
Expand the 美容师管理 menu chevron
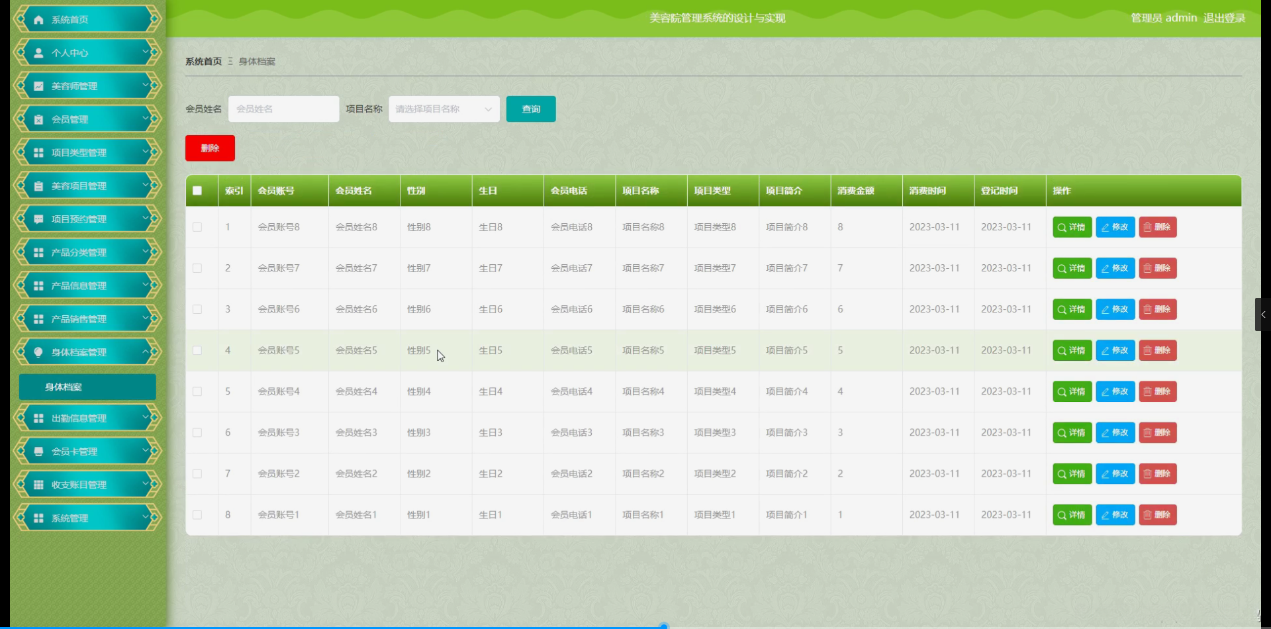point(146,85)
